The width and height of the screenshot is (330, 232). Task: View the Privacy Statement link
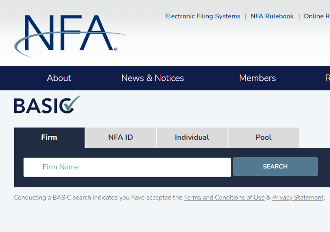click(298, 198)
